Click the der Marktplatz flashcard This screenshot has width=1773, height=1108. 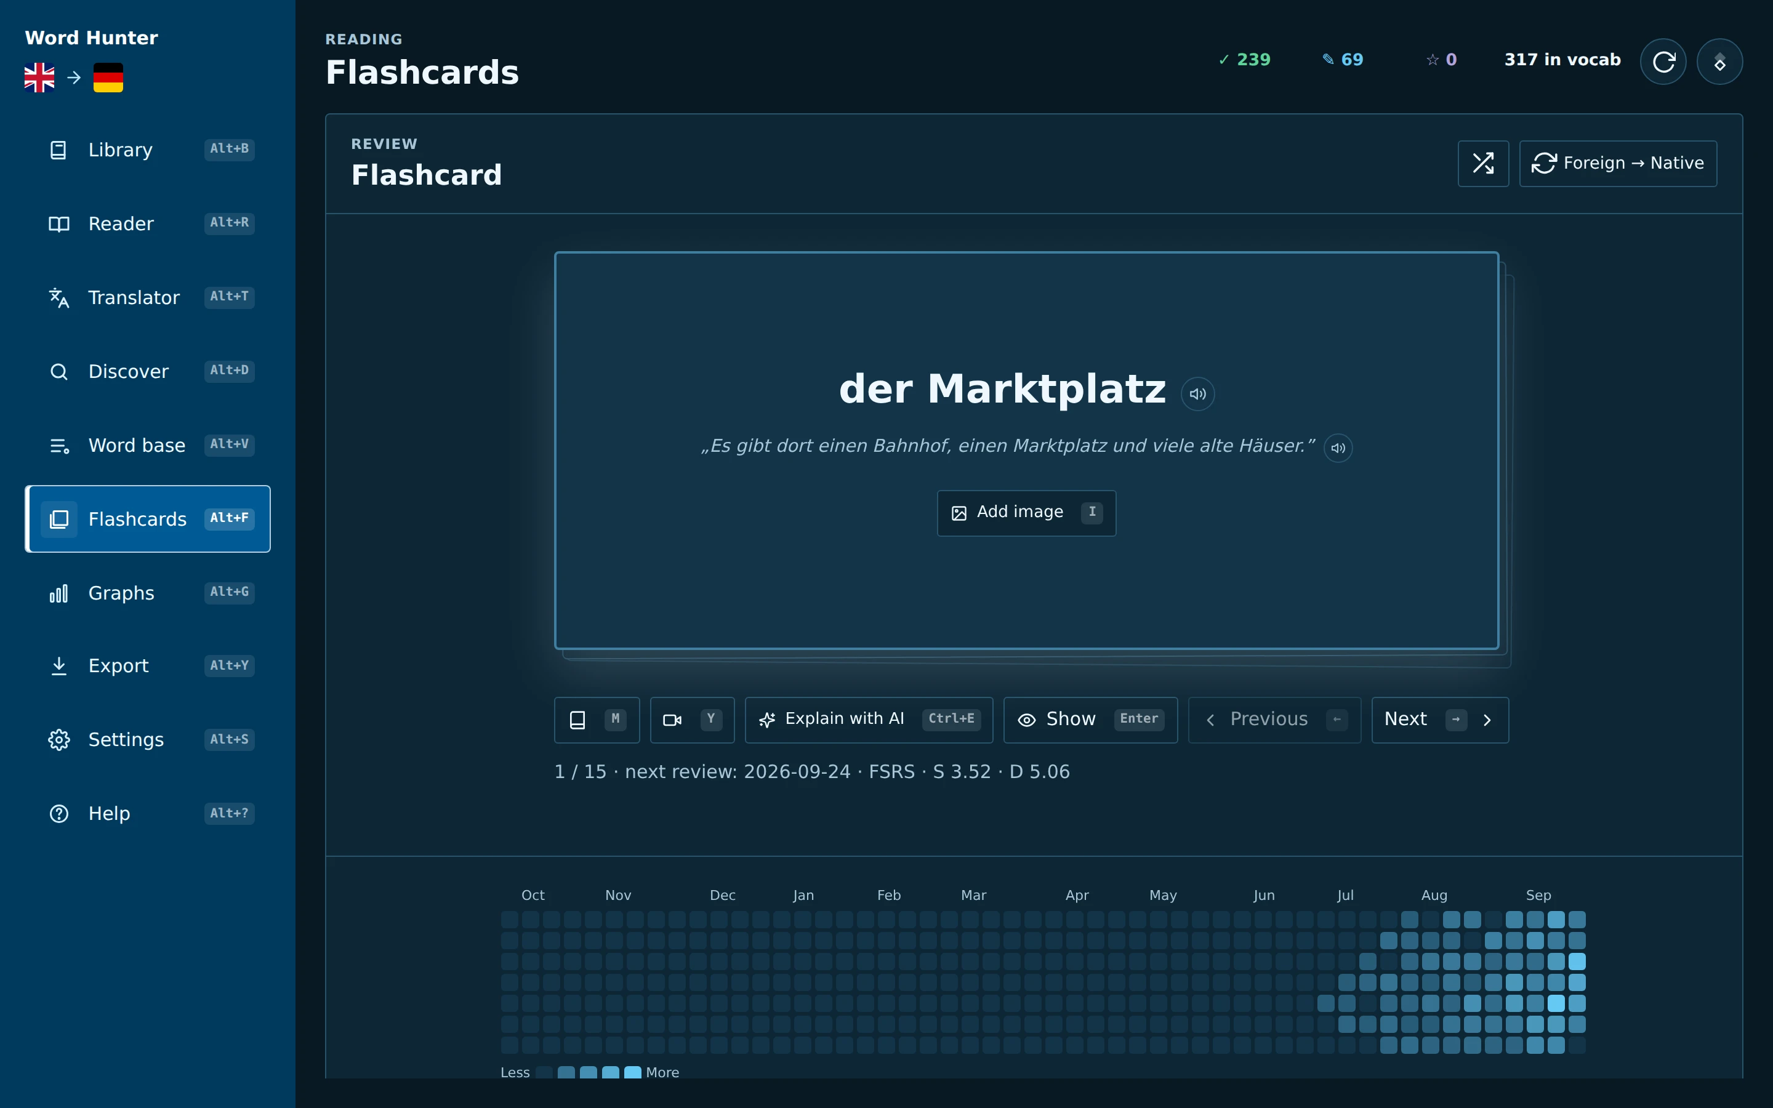pos(1026,451)
